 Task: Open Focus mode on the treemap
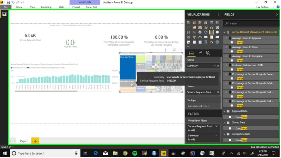click(174, 50)
